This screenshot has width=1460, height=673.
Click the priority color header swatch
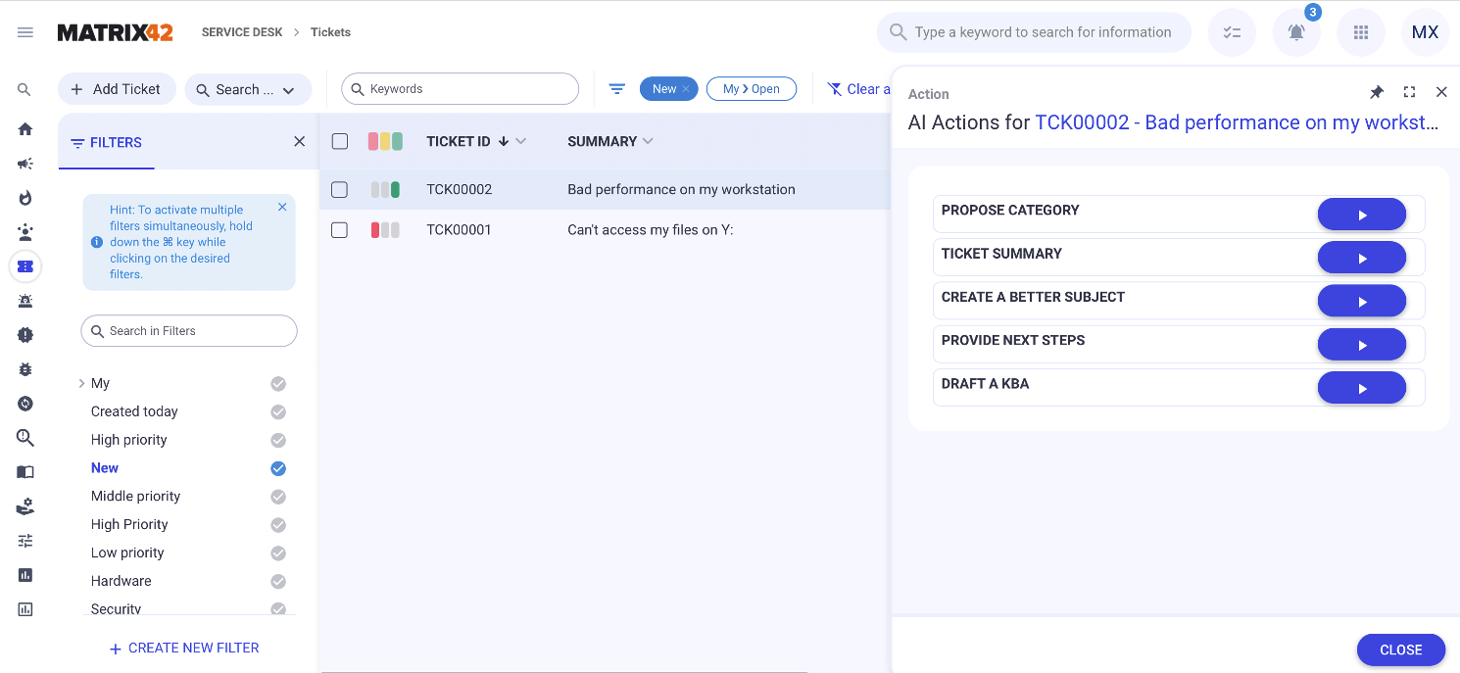(385, 142)
